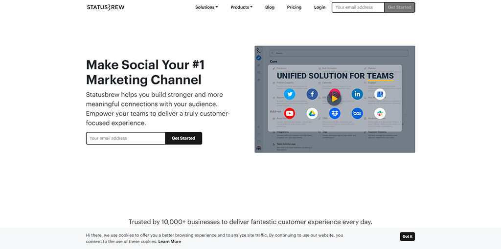Click the Twitter bird icon in video preview
This screenshot has height=249, width=501.
coord(290,94)
